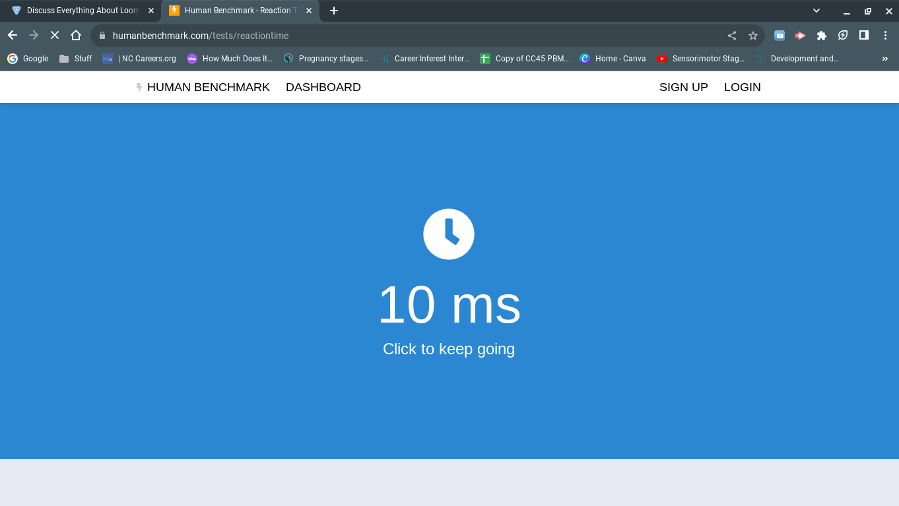Open the red Screencastify extension icon
This screenshot has height=506, width=899.
(800, 36)
